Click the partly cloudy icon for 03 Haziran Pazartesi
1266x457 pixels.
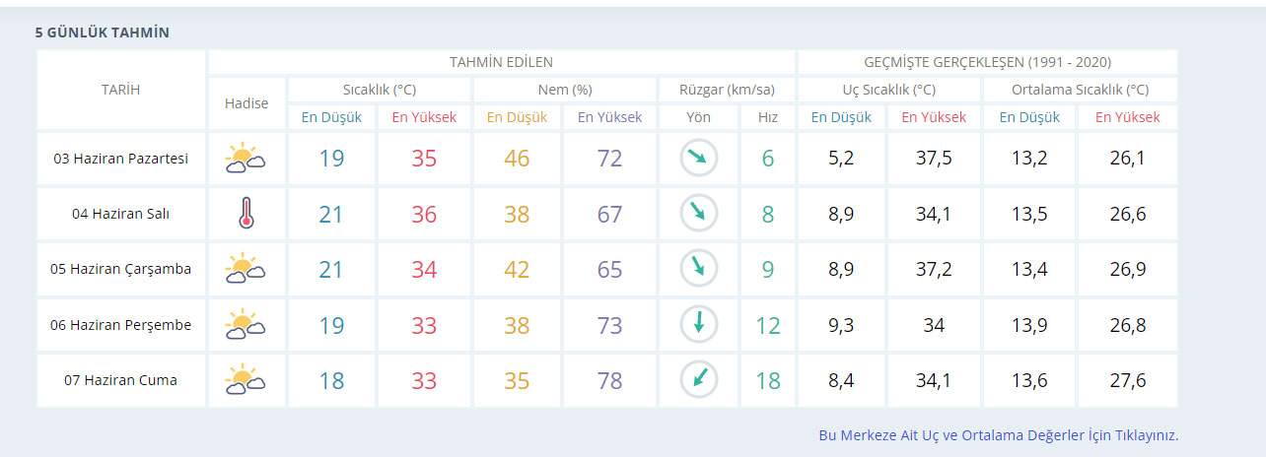(x=246, y=159)
